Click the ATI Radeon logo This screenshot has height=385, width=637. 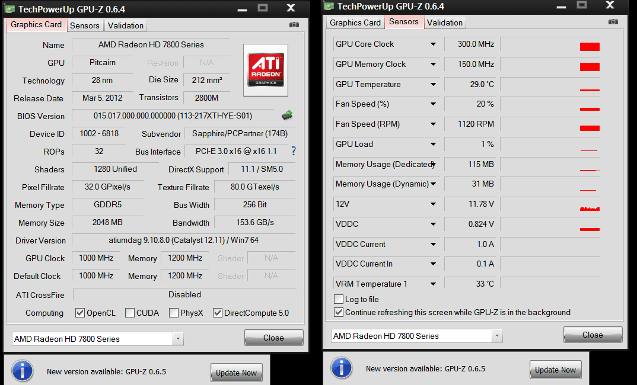pyautogui.click(x=266, y=70)
